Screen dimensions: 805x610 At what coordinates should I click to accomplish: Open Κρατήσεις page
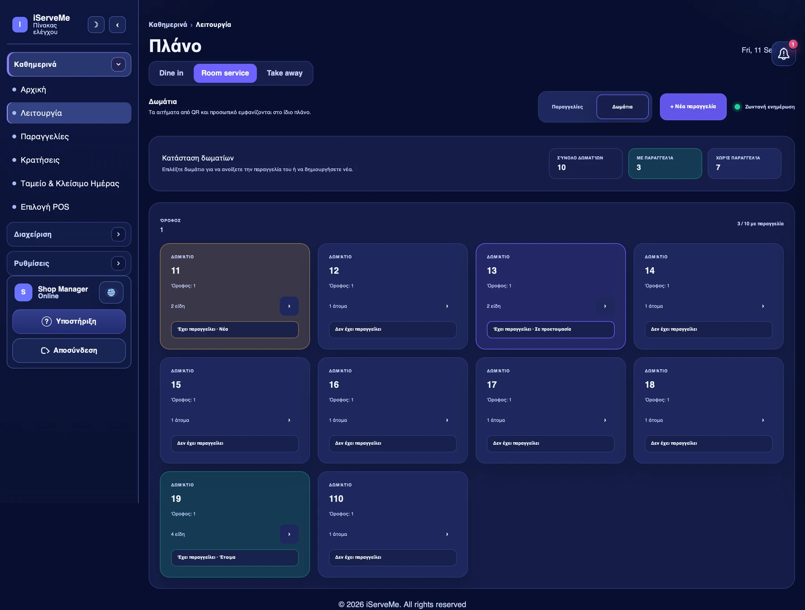click(69, 160)
